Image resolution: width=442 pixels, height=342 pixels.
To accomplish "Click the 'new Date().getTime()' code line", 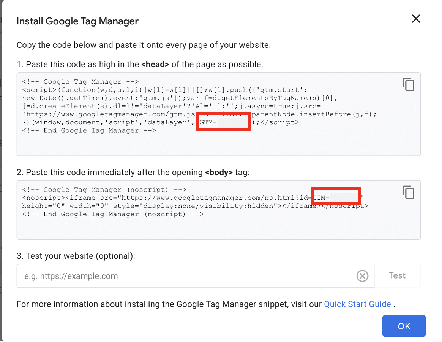I will [180, 98].
